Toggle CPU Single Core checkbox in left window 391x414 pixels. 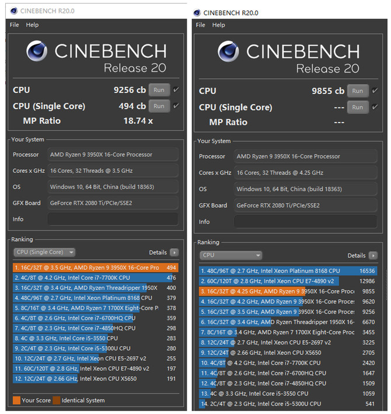[x=176, y=106]
